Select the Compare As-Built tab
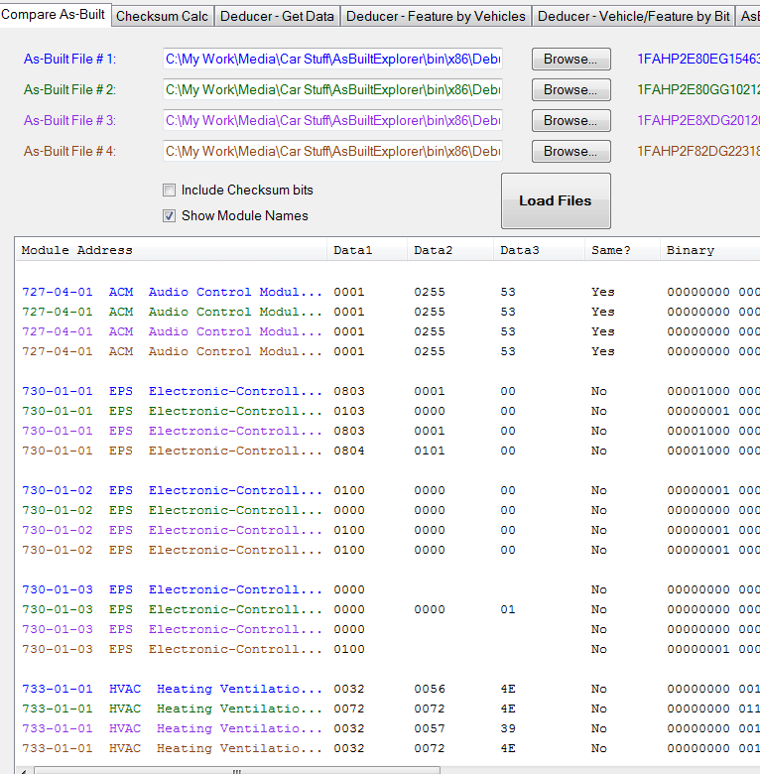This screenshot has height=774, width=760. point(54,14)
